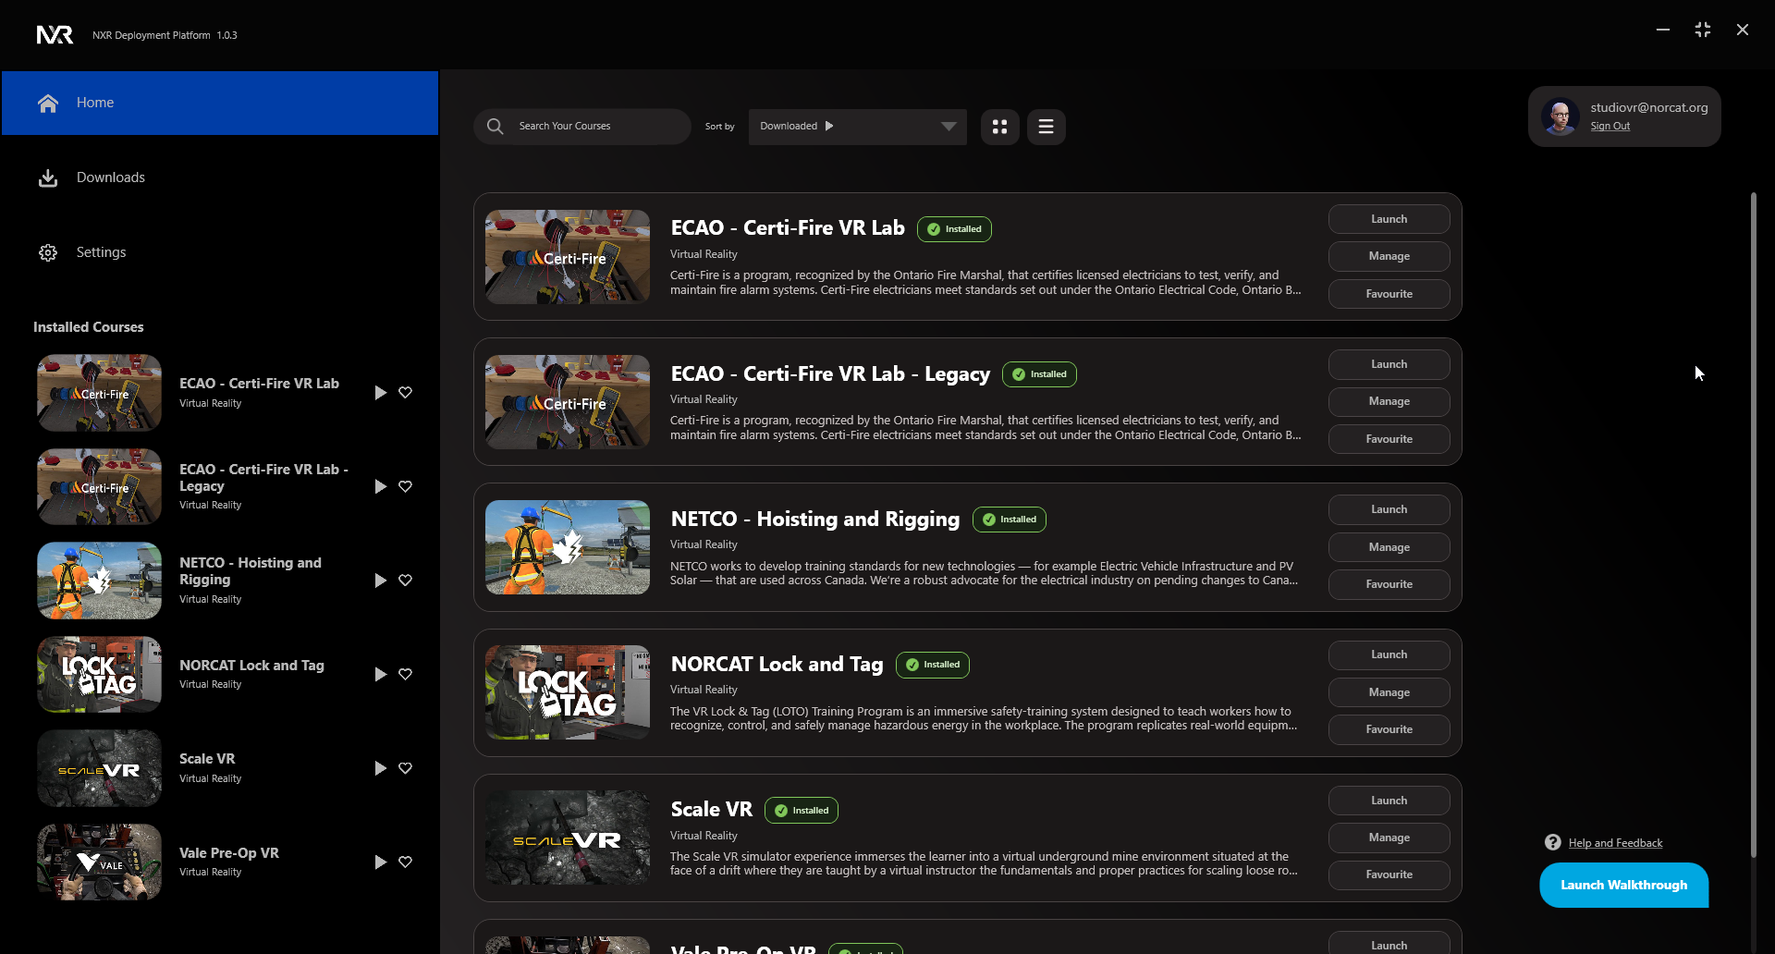Click the Help and Feedback question icon

coord(1552,842)
